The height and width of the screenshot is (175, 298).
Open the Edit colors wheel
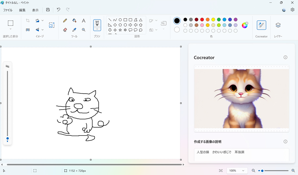pyautogui.click(x=245, y=25)
